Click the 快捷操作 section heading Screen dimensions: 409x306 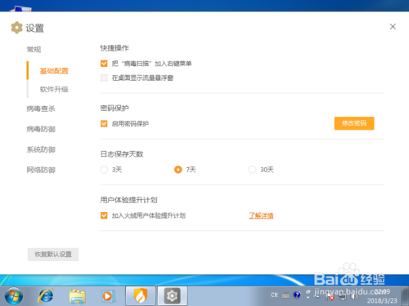115,48
